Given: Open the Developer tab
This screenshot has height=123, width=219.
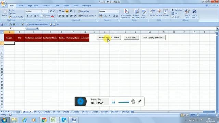Looking at the screenshot, I should pyautogui.click(x=87, y=6).
